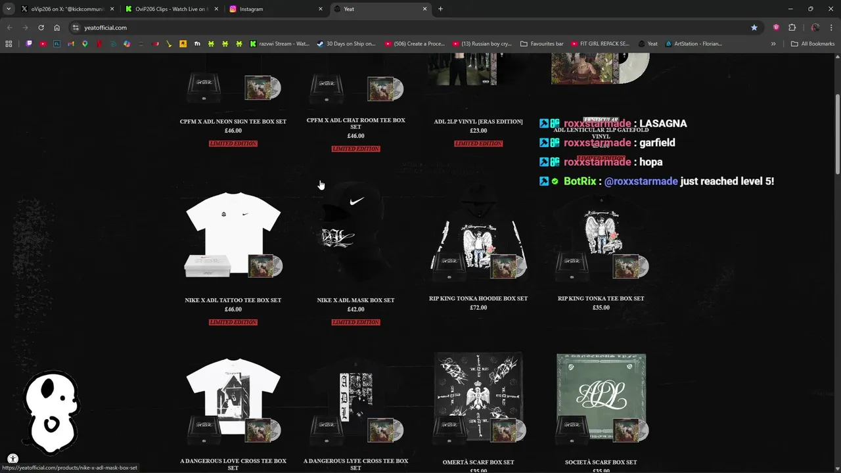The height and width of the screenshot is (473, 841).
Task: Reload the current page
Action: (41, 28)
